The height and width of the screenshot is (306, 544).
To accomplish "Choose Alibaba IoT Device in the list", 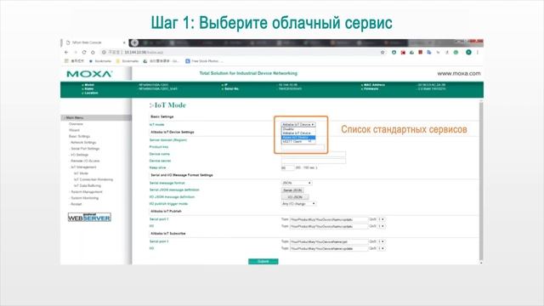I will [x=298, y=133].
